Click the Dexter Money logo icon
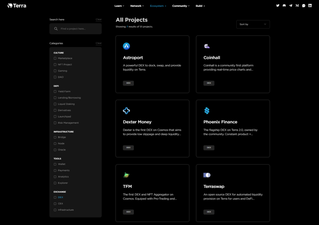 (126, 111)
